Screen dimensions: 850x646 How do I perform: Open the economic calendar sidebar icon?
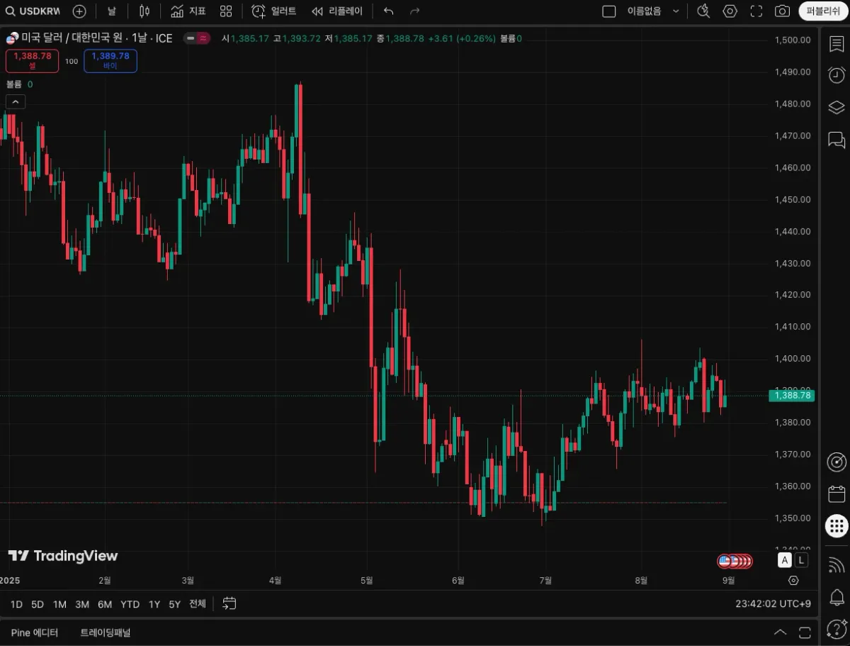[x=837, y=494]
